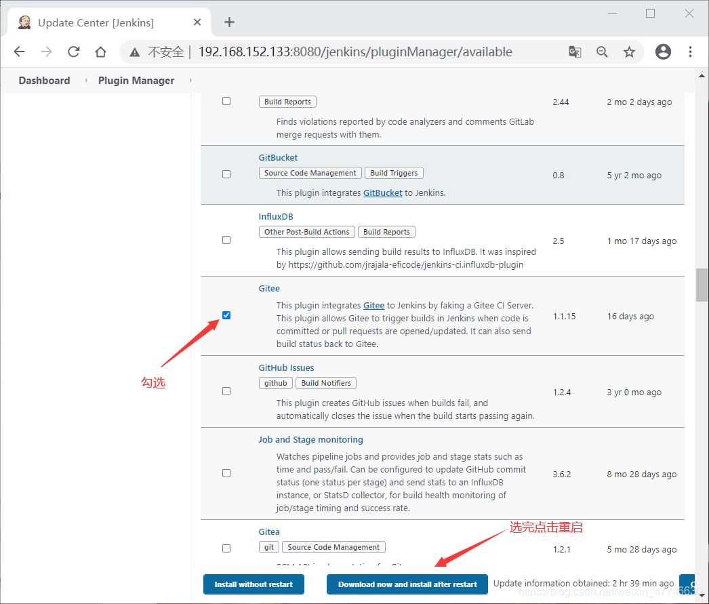The image size is (709, 604).
Task: Click Gitee link in the plugin description
Action: (x=374, y=306)
